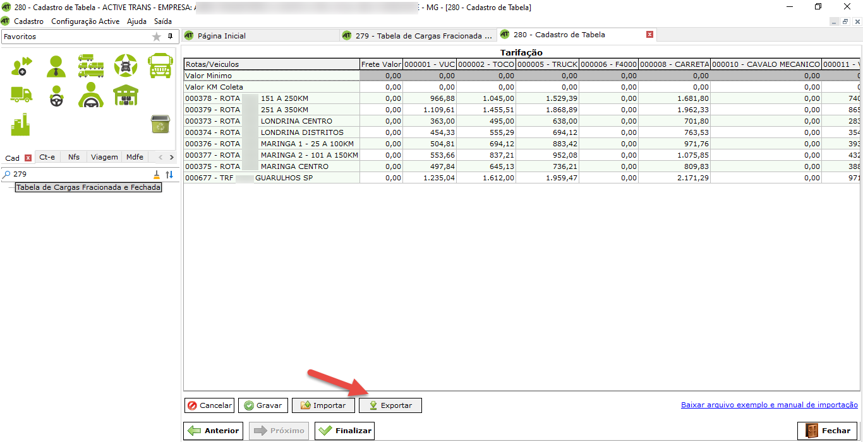This screenshot has width=863, height=442.
Task: Click the delivery truck favorites icon
Action: coord(21,95)
